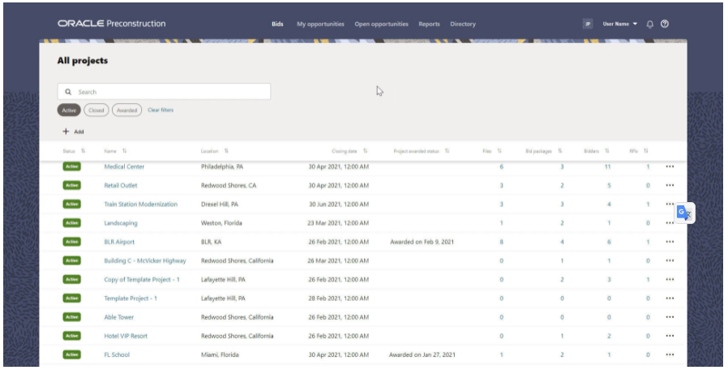Open more options for BLR Airport row

coord(670,242)
